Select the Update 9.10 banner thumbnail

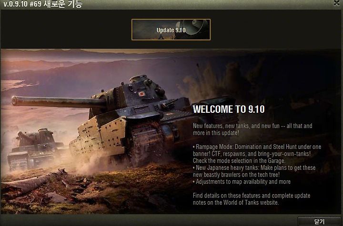pyautogui.click(x=171, y=29)
